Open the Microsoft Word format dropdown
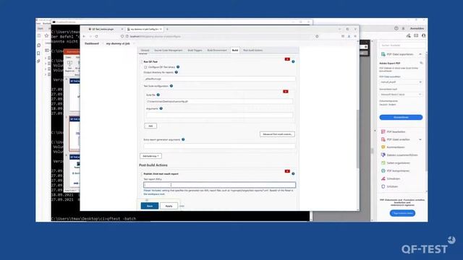Viewport: 463px width, 260px height. tap(401, 95)
